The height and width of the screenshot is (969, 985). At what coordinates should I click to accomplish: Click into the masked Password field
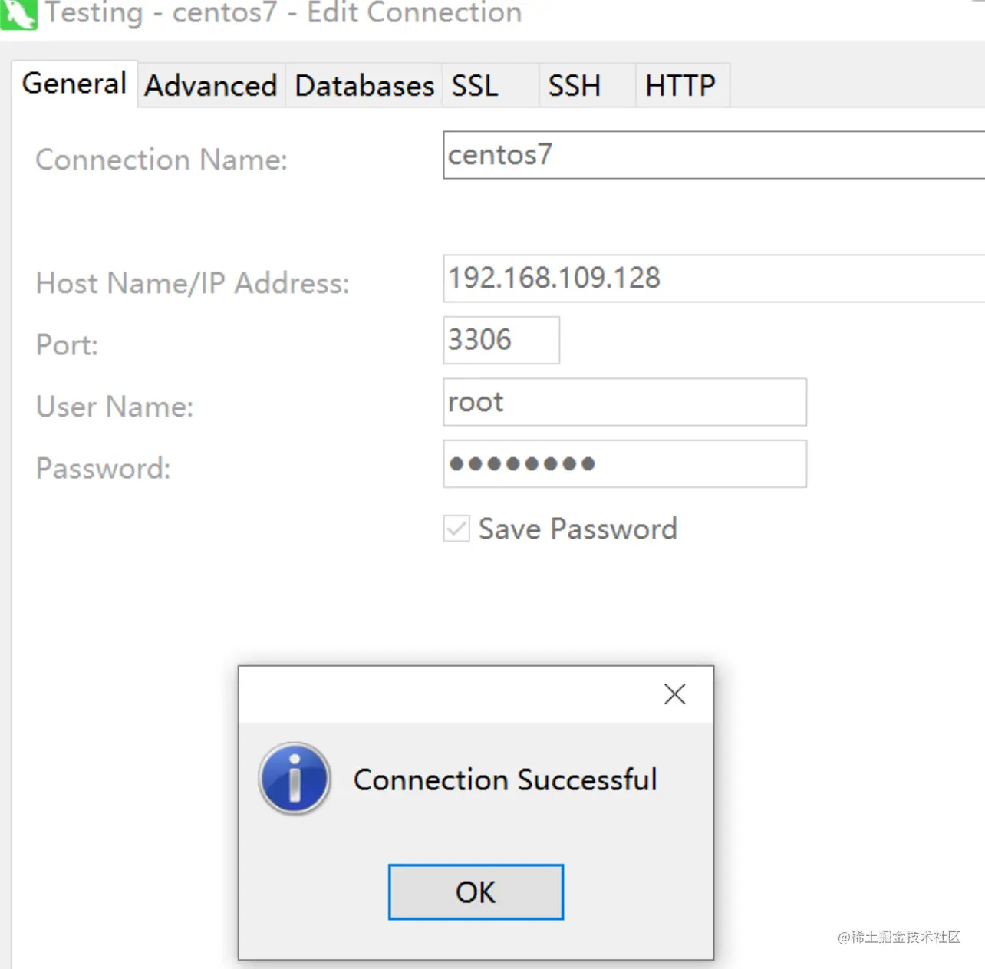click(624, 463)
